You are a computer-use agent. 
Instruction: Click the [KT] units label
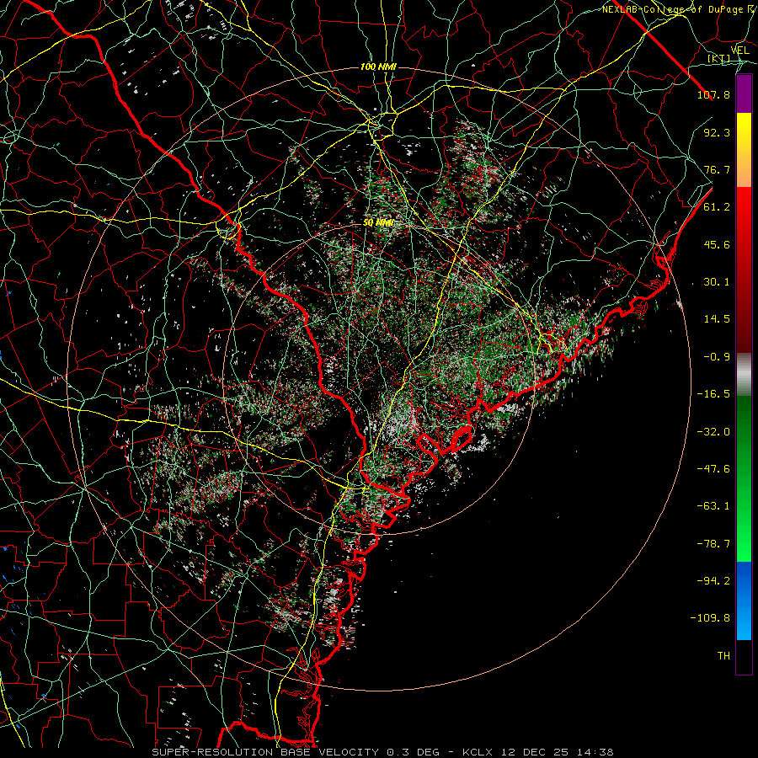(x=719, y=58)
